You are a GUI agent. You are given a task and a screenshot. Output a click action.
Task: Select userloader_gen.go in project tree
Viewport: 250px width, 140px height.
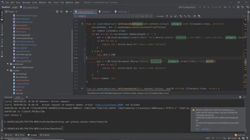tap(23, 54)
